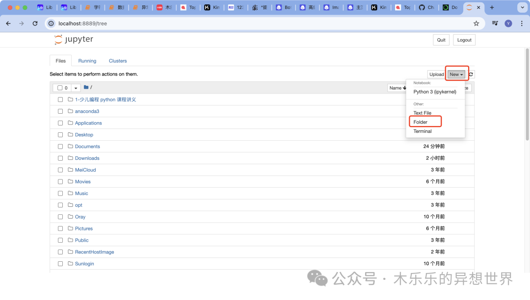Refresh the notebook file list
The image size is (530, 300).
(471, 74)
